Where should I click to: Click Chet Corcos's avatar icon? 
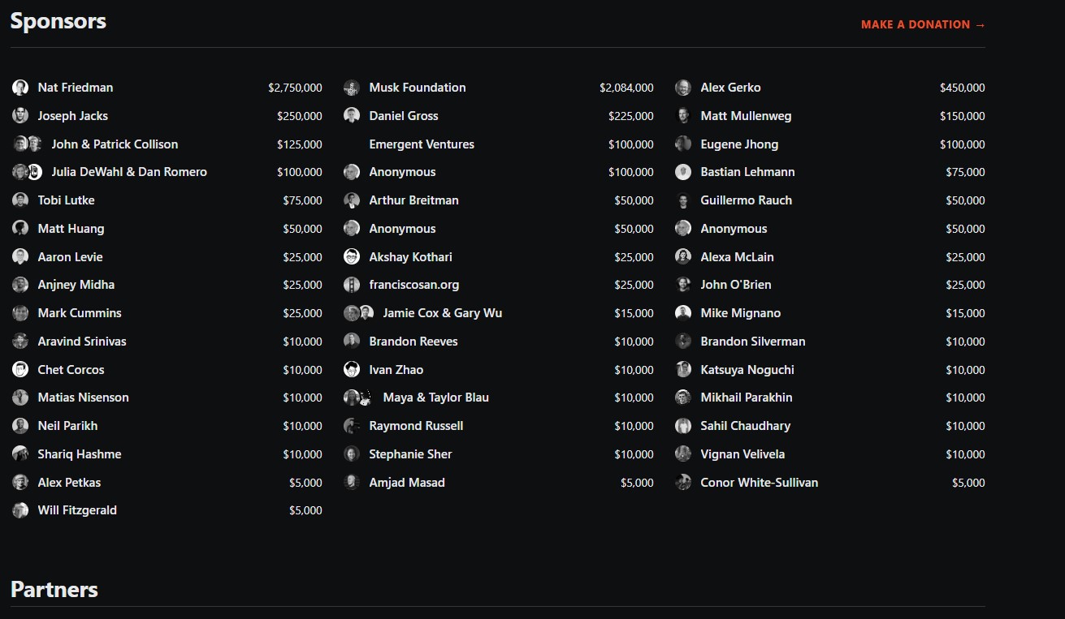(20, 370)
